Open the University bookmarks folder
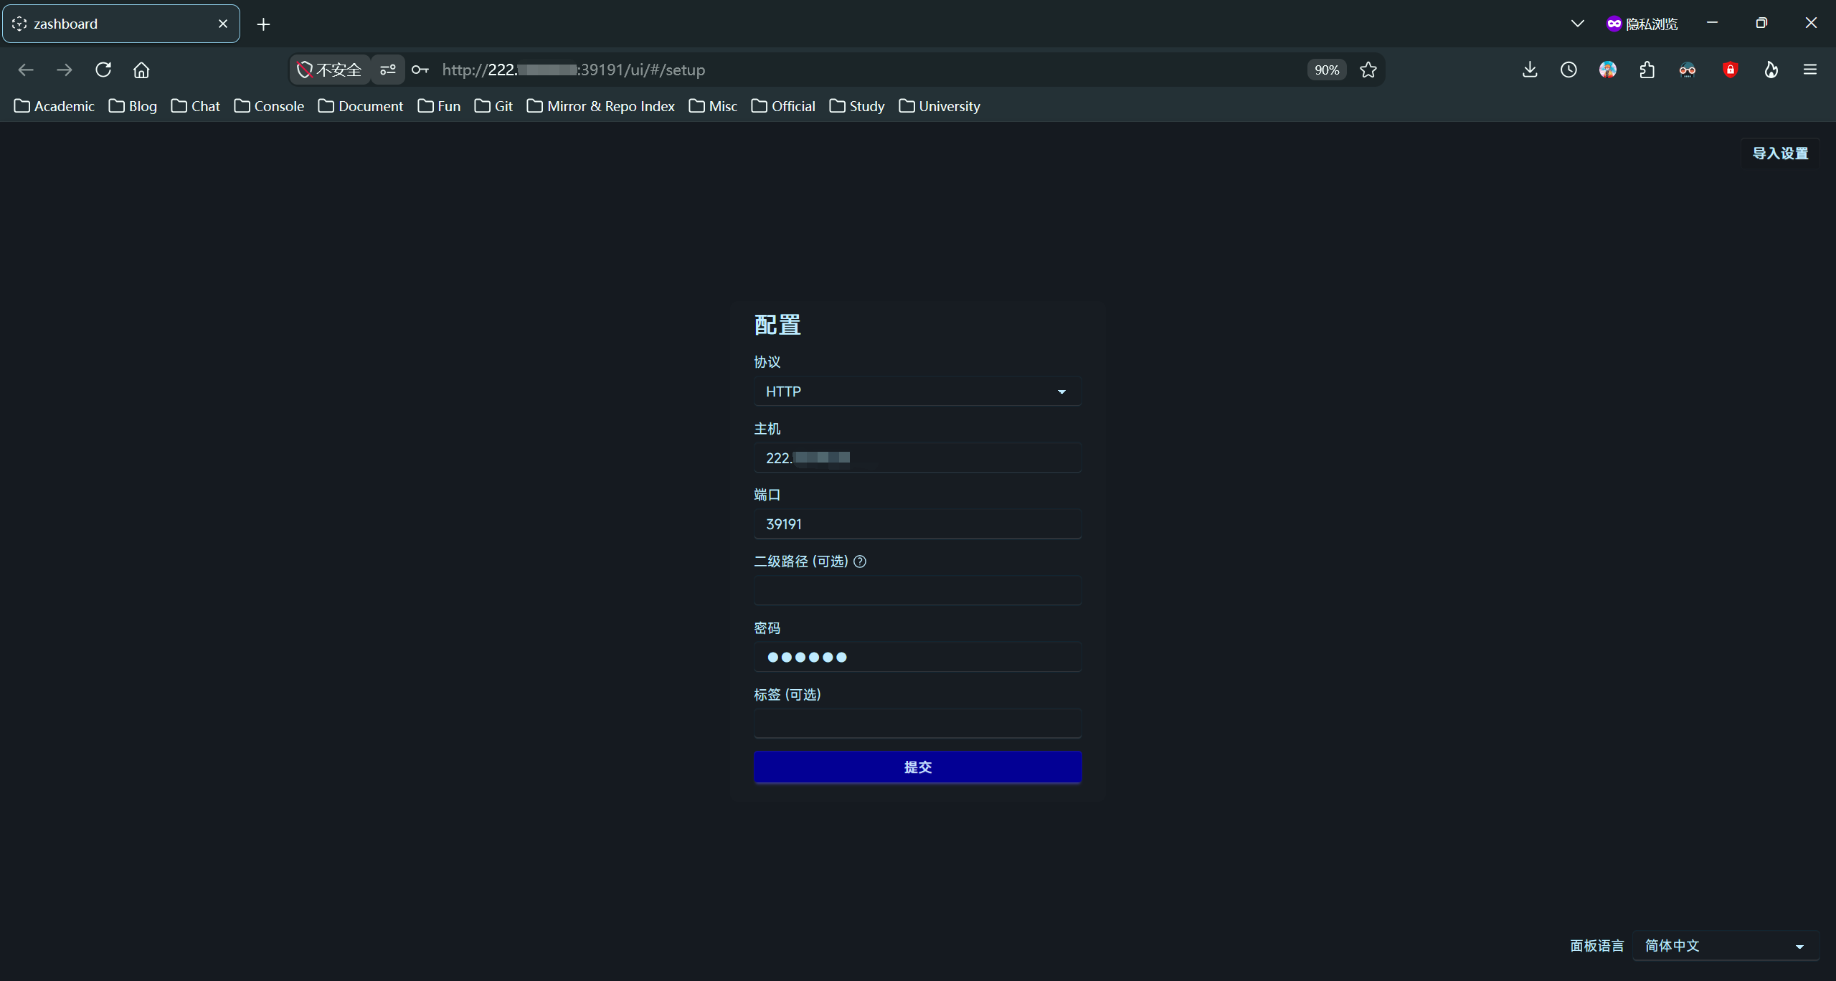Image resolution: width=1836 pixels, height=981 pixels. point(940,106)
